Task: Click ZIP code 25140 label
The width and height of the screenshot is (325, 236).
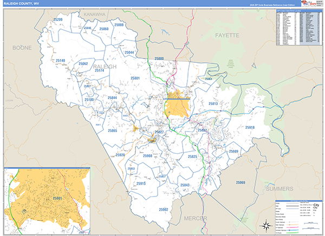Action: (x=59, y=61)
